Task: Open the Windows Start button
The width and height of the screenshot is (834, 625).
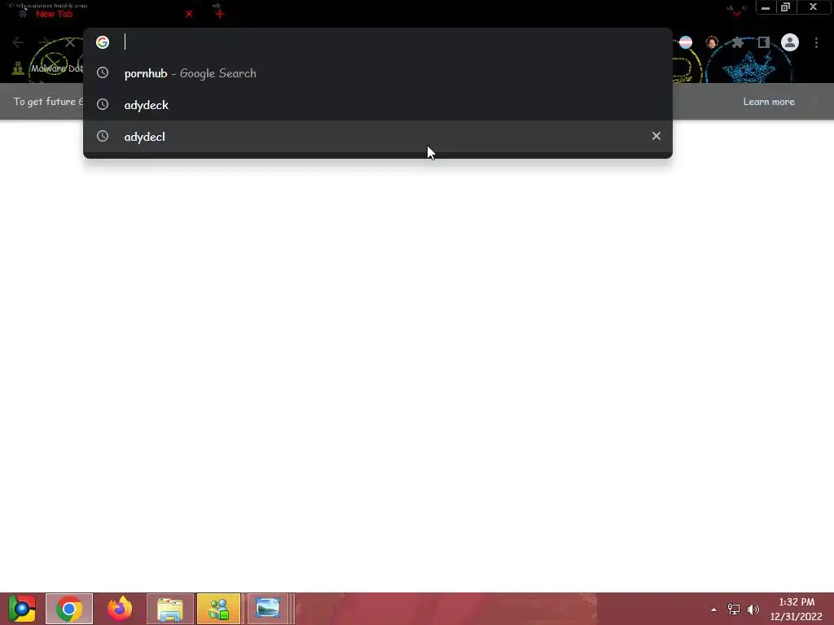Action: click(22, 609)
